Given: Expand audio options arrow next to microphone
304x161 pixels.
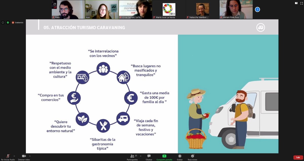Looking at the screenshot, I should 14,156.
